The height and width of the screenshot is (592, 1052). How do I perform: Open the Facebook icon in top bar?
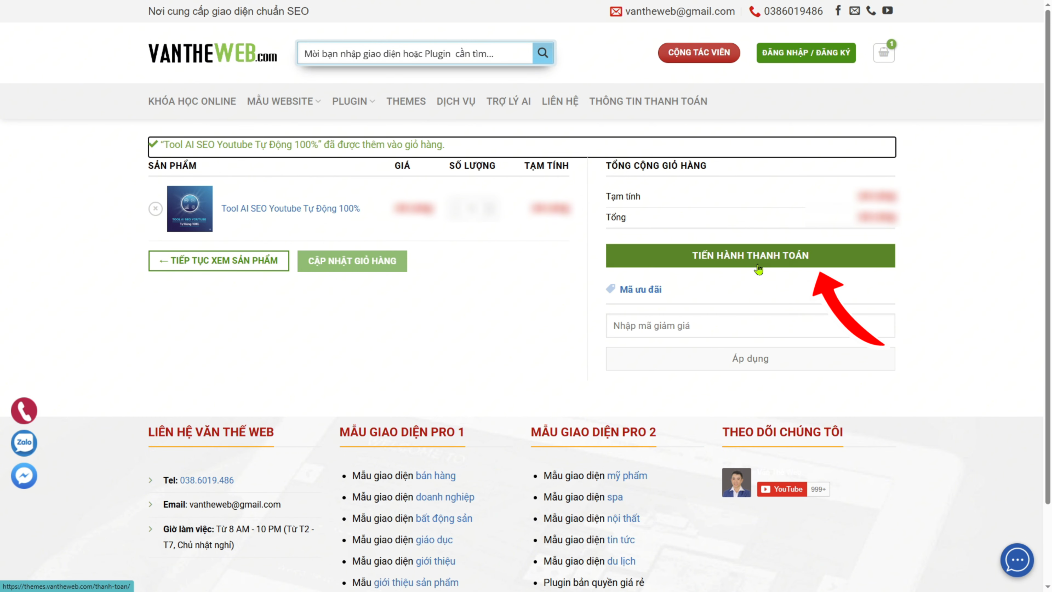[838, 10]
